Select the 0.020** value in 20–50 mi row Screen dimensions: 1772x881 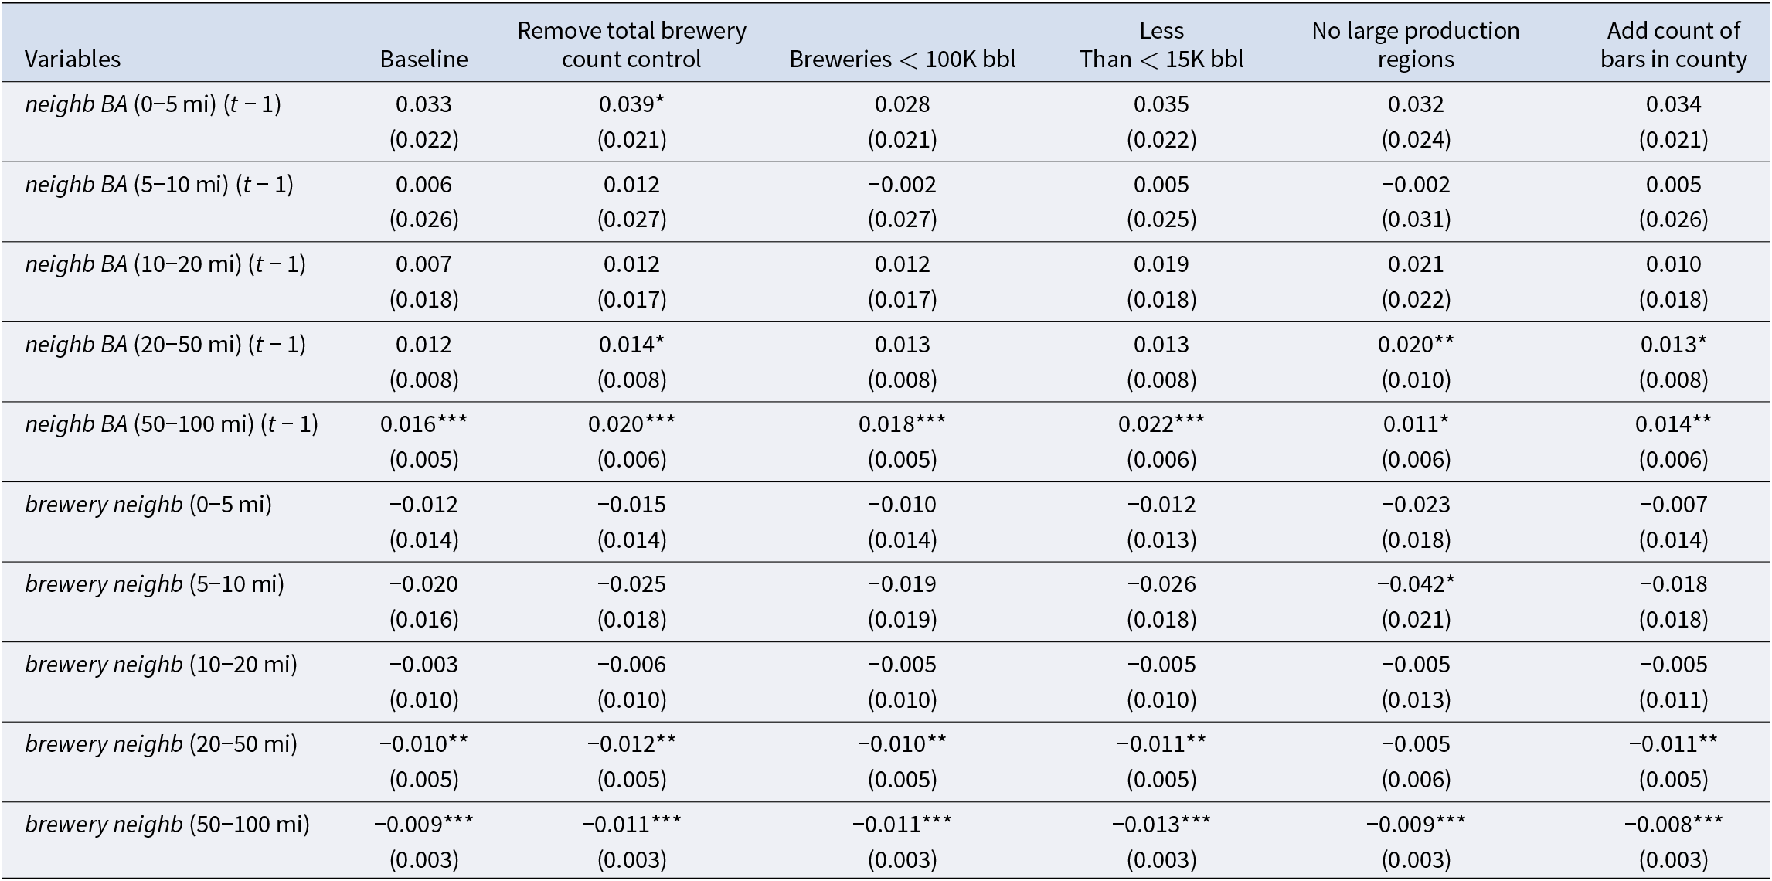coord(1415,345)
